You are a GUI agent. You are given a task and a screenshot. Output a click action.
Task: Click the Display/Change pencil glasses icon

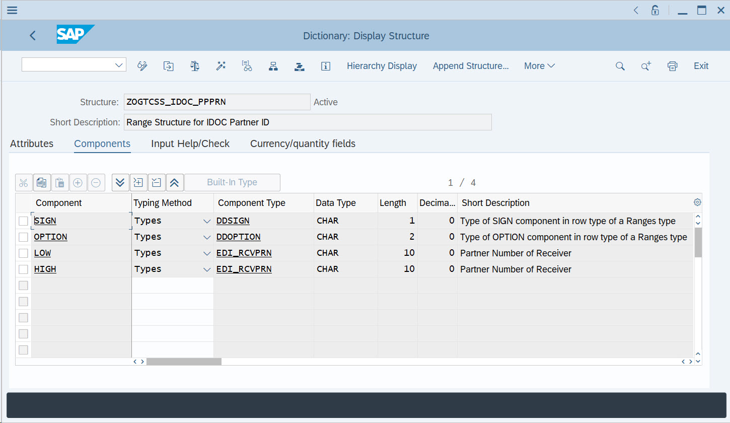(x=142, y=66)
